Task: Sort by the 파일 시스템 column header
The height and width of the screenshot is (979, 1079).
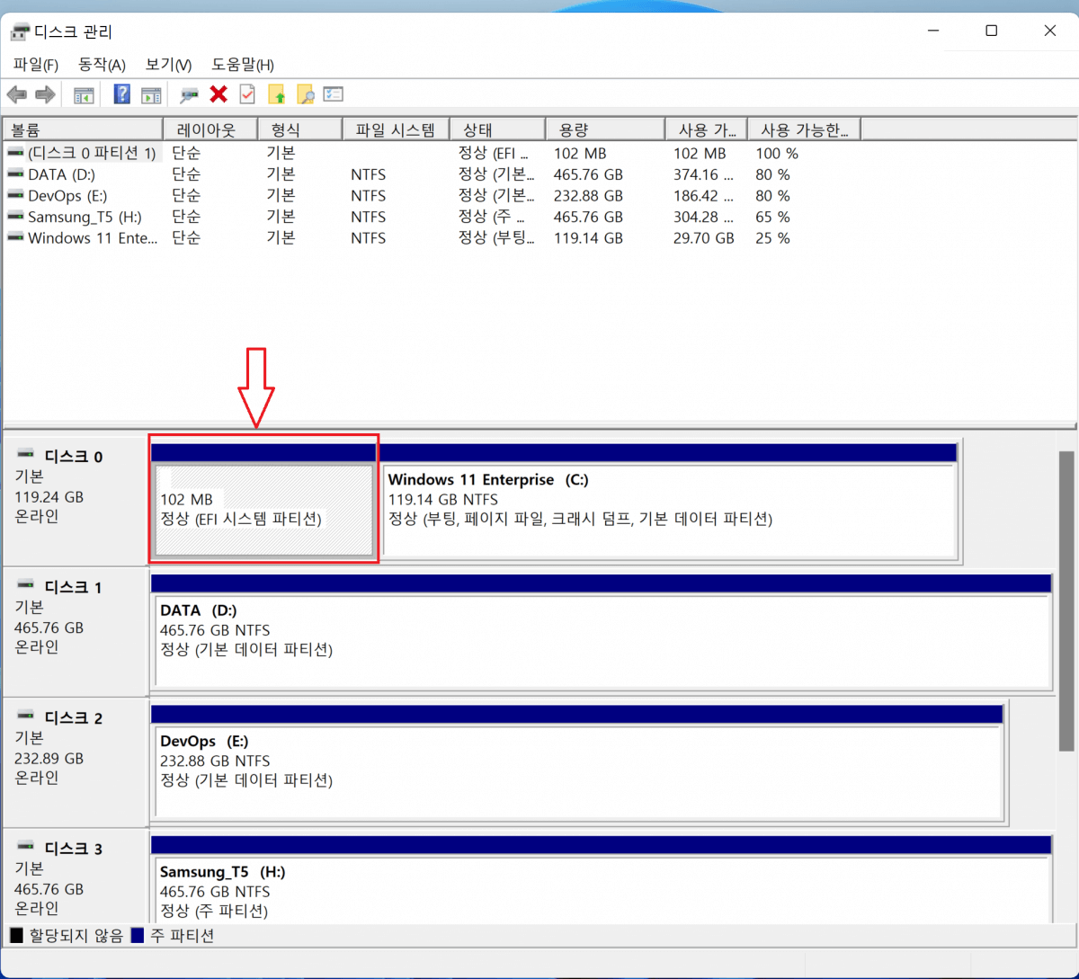Action: pyautogui.click(x=397, y=129)
